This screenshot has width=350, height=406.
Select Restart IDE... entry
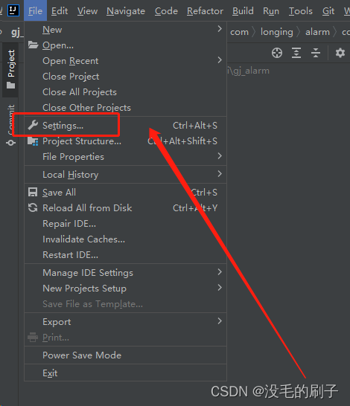point(126,255)
